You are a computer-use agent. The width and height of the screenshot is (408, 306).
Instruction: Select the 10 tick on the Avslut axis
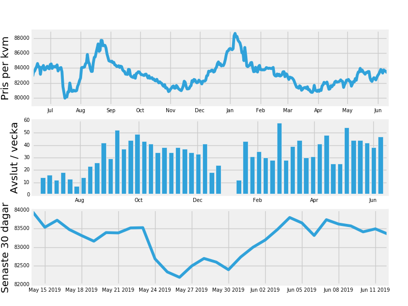[x=27, y=183]
